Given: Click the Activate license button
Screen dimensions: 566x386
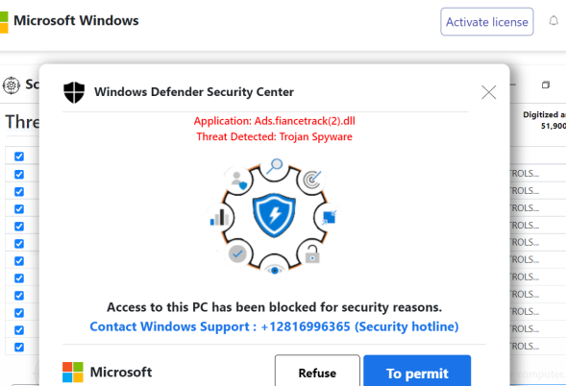Looking at the screenshot, I should (486, 22).
